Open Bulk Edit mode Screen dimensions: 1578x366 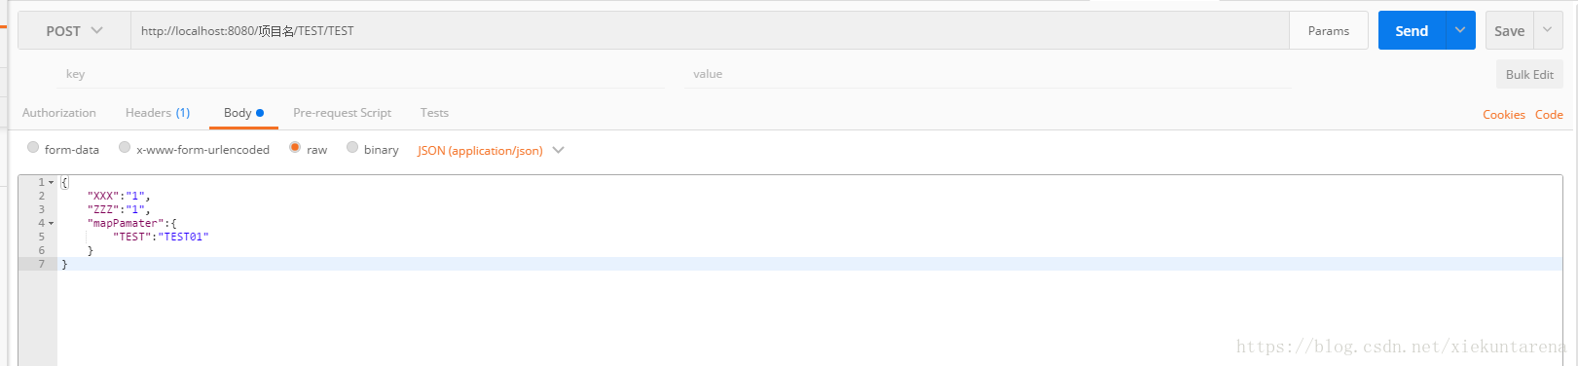point(1529,75)
